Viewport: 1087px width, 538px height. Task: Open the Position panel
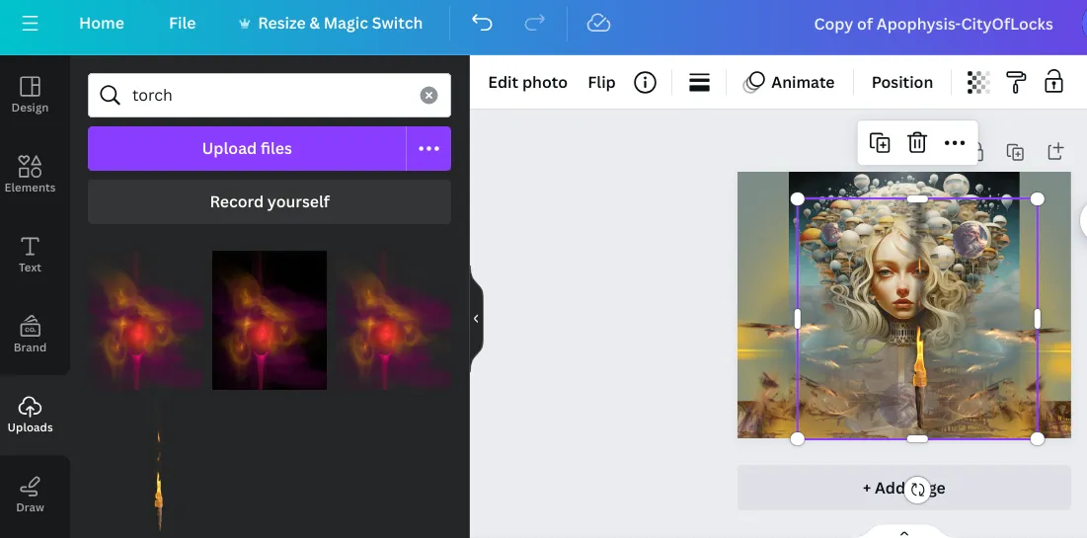(902, 83)
